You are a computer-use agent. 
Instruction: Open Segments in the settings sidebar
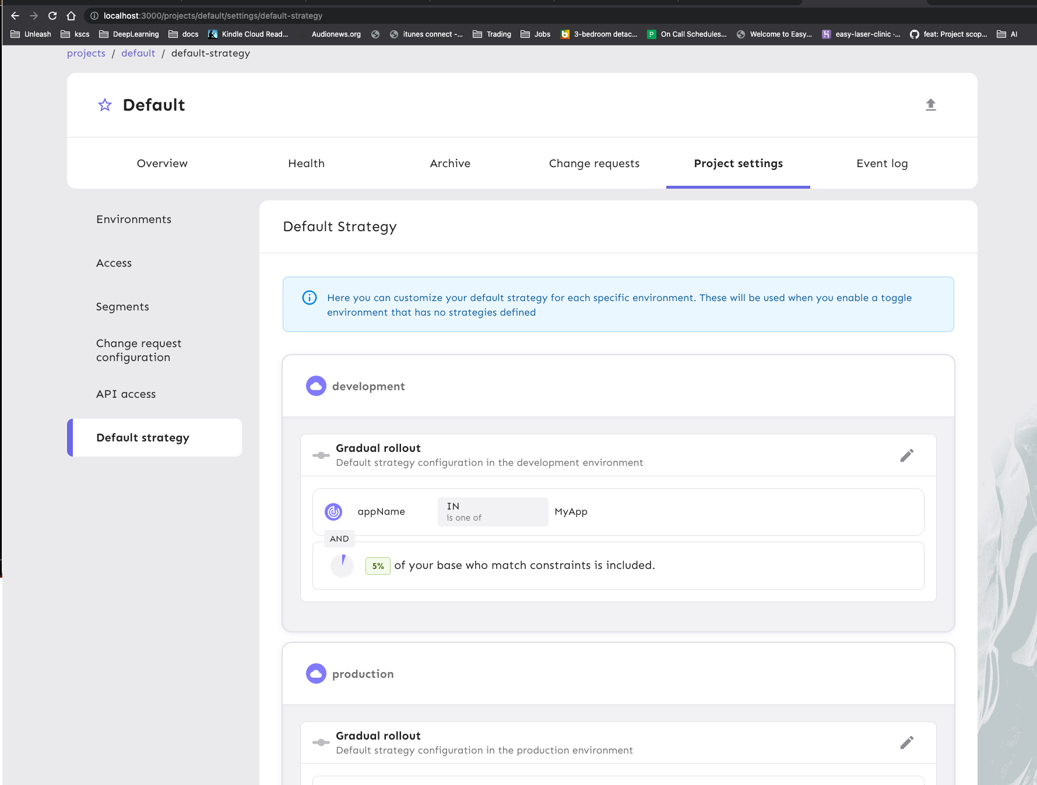click(x=154, y=307)
